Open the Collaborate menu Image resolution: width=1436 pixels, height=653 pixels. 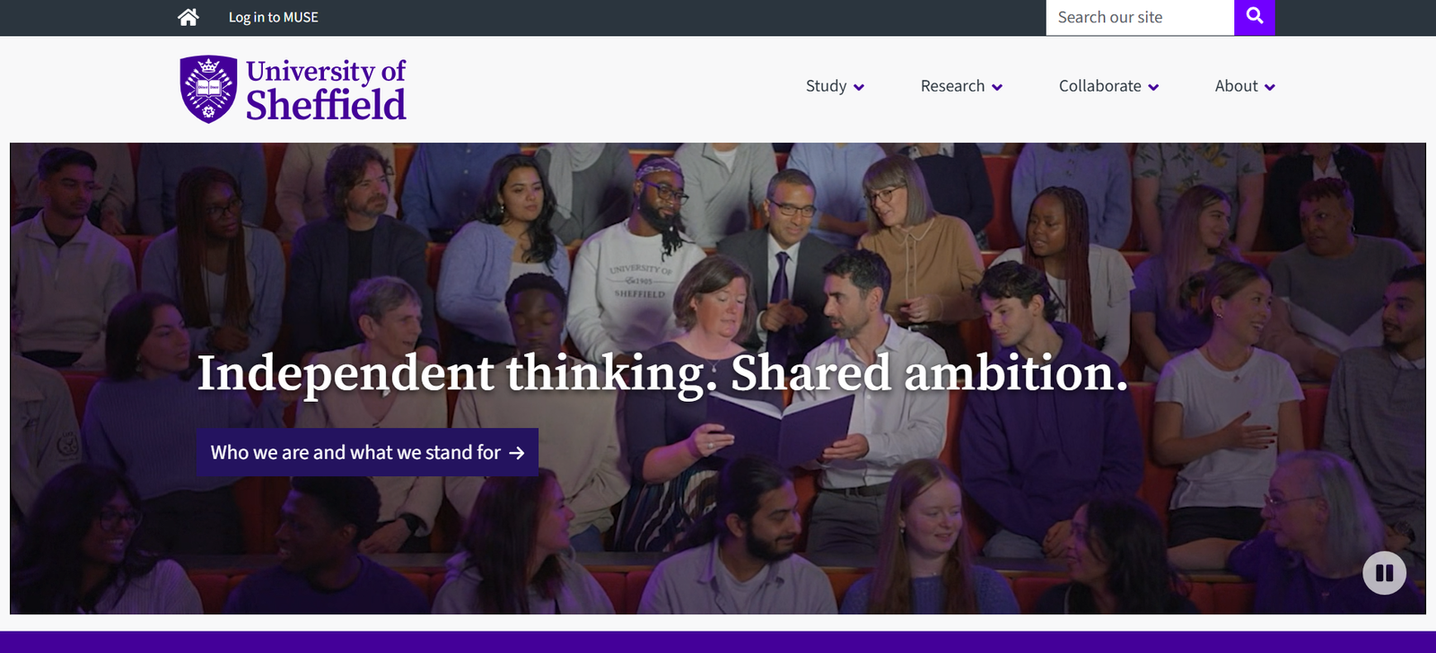click(x=1102, y=86)
